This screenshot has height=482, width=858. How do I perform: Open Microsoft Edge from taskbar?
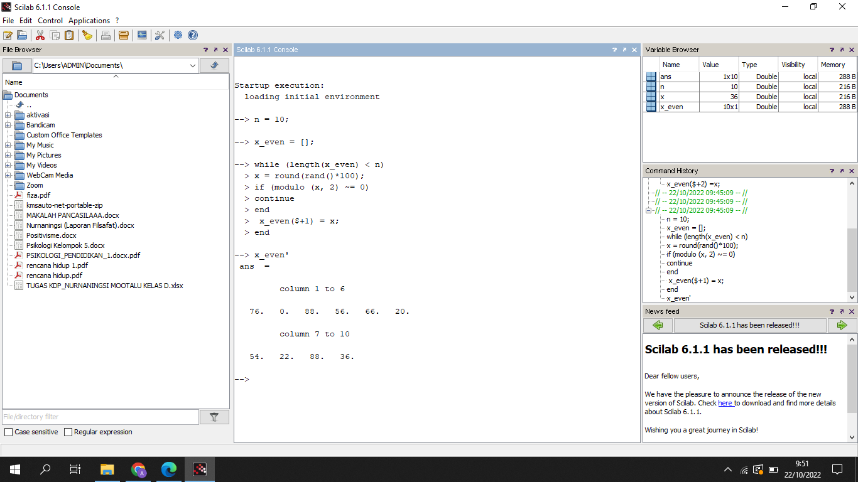pos(169,469)
